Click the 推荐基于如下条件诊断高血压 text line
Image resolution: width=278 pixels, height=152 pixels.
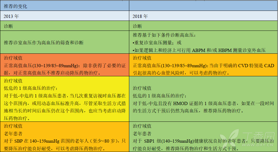(x=164, y=35)
